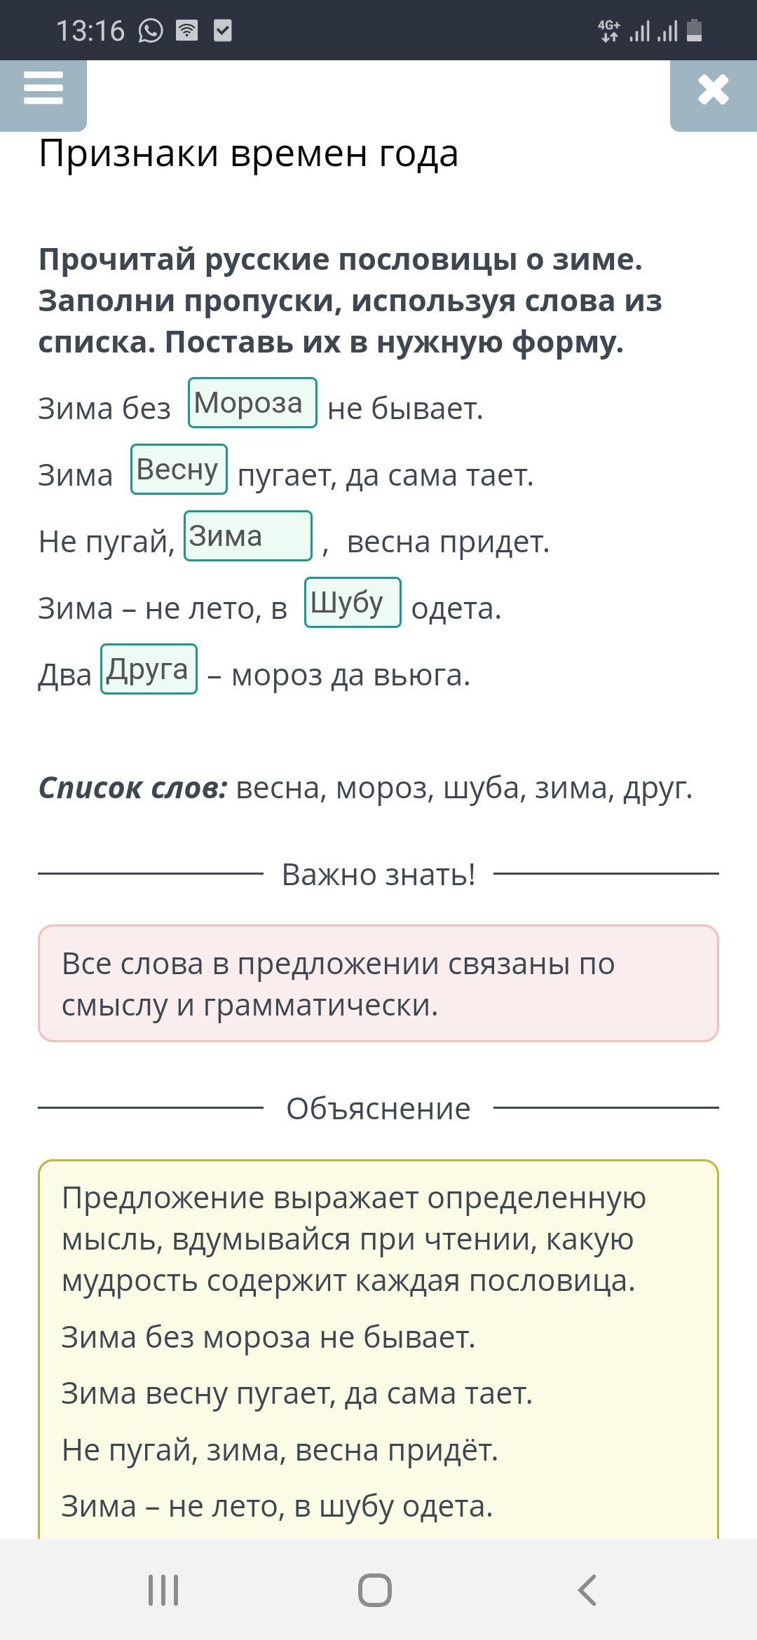
Task: Open the hamburger menu
Action: (x=43, y=89)
